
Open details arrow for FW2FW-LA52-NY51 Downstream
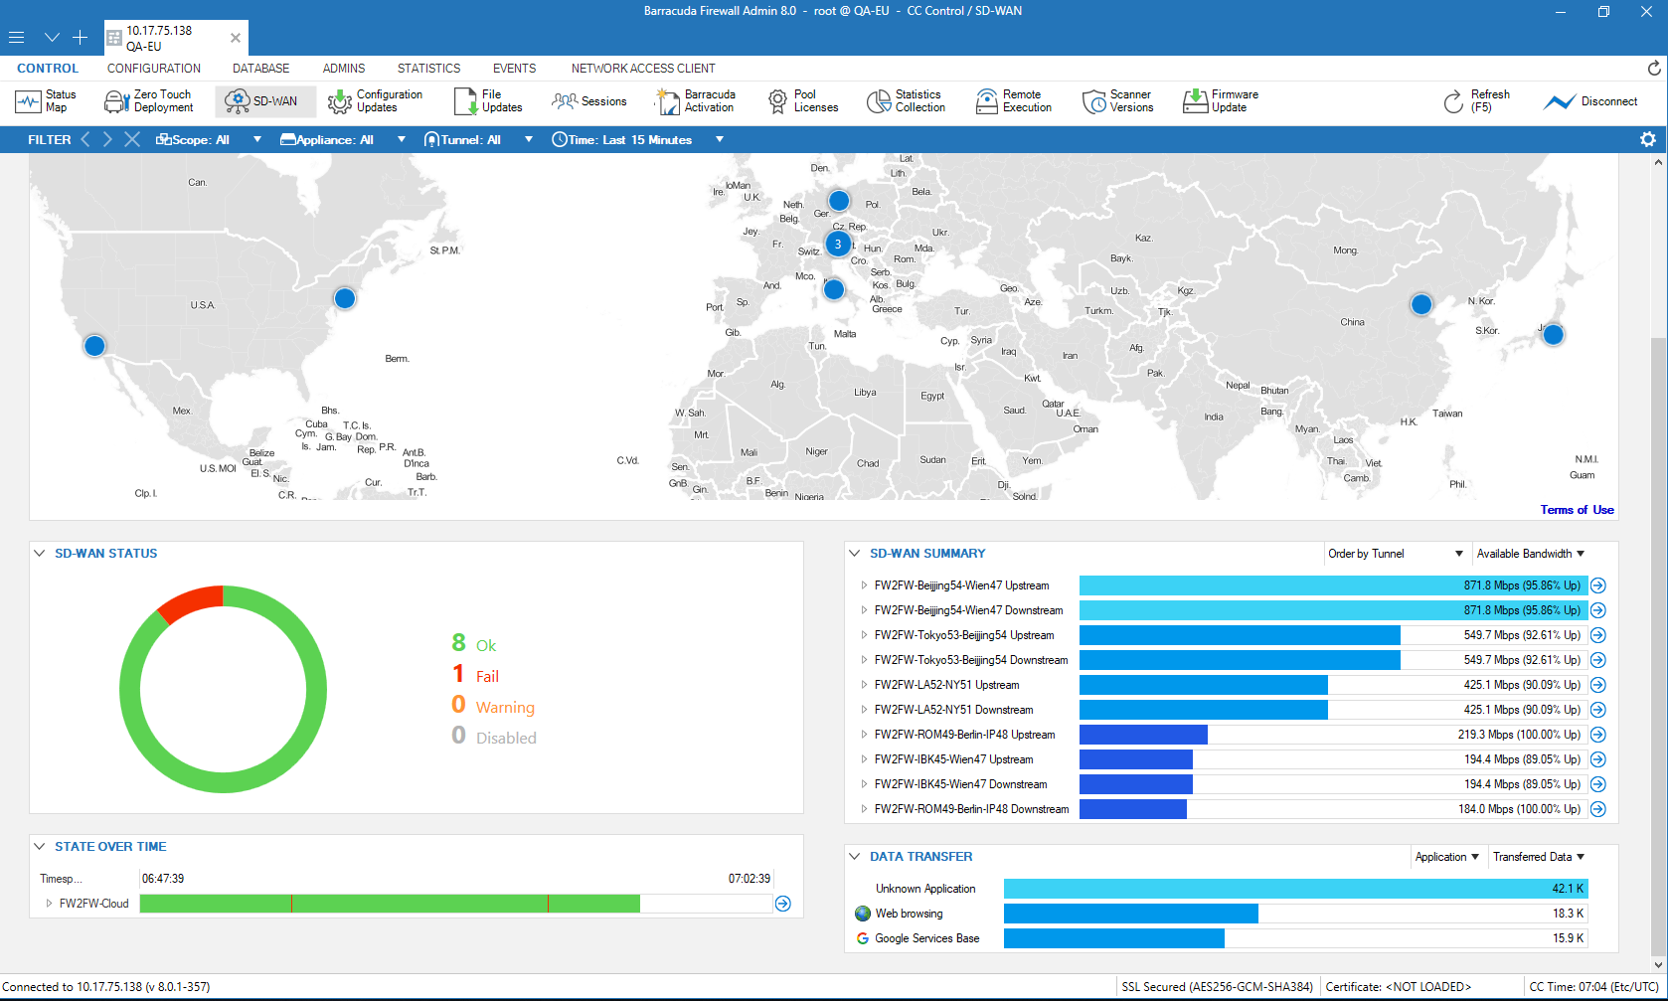pos(1598,710)
